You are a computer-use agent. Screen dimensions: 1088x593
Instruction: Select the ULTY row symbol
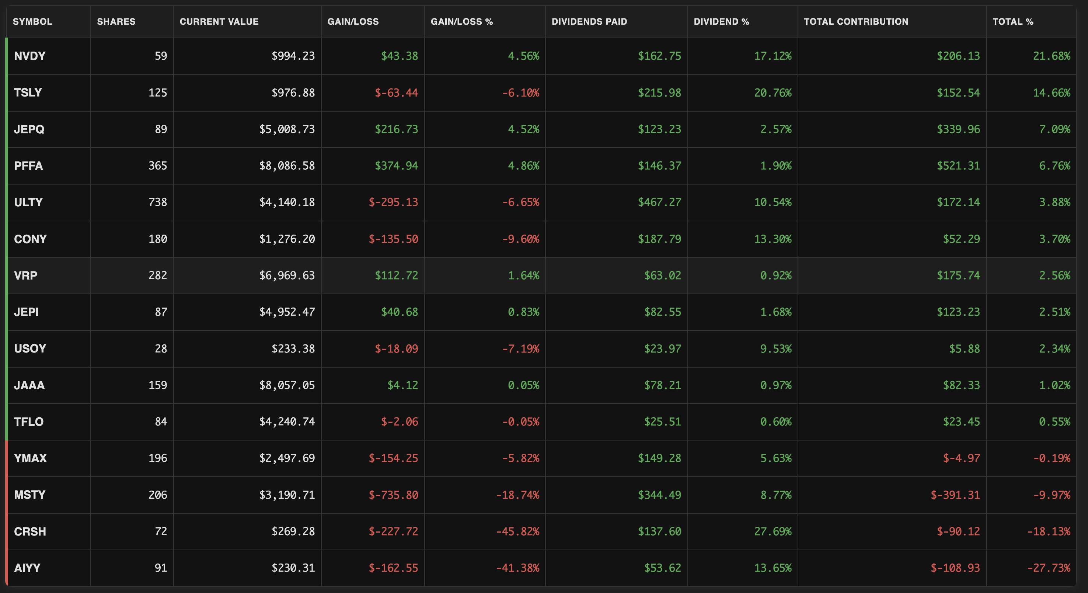tap(28, 202)
